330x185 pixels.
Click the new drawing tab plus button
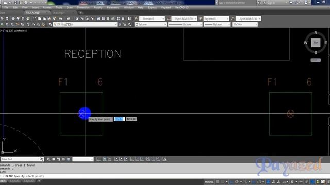[81, 13]
